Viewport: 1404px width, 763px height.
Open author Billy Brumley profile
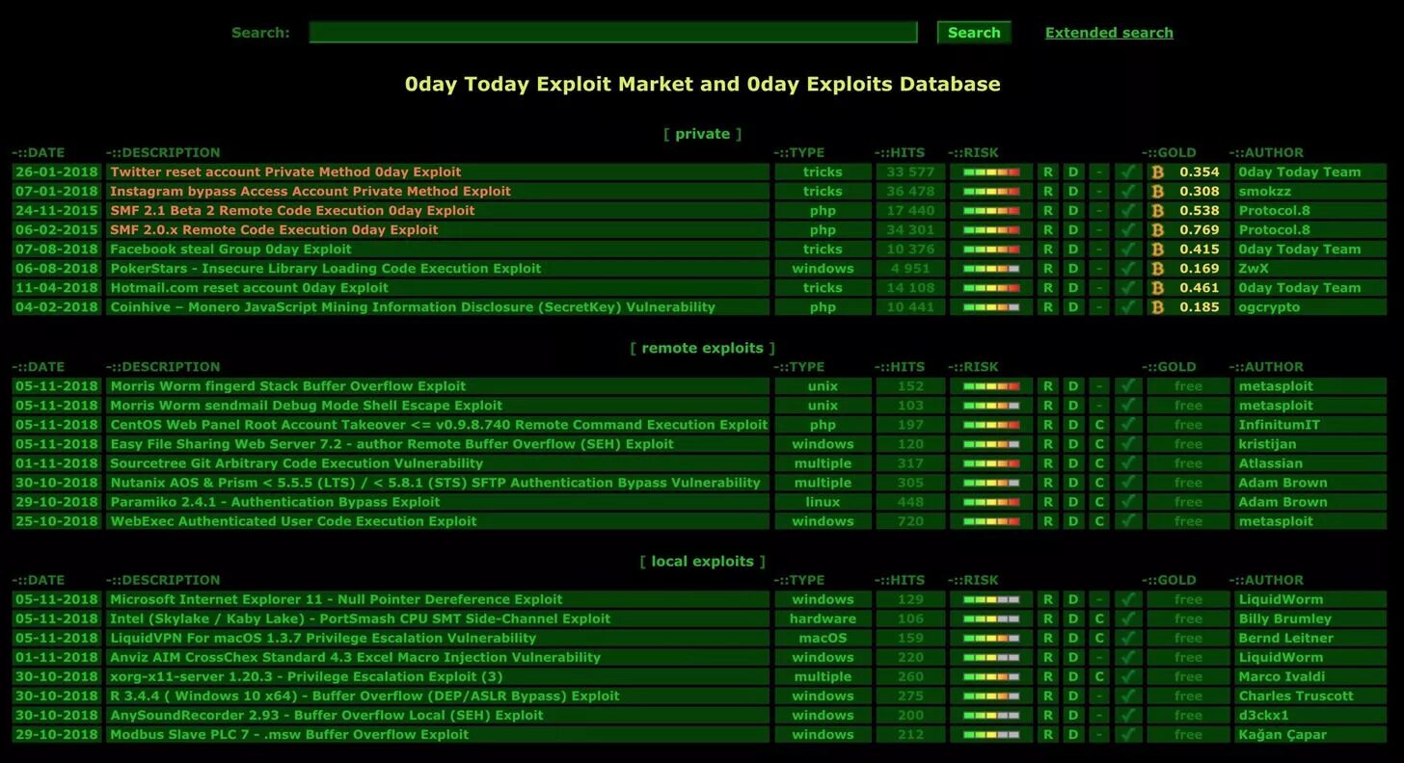[x=1285, y=618]
